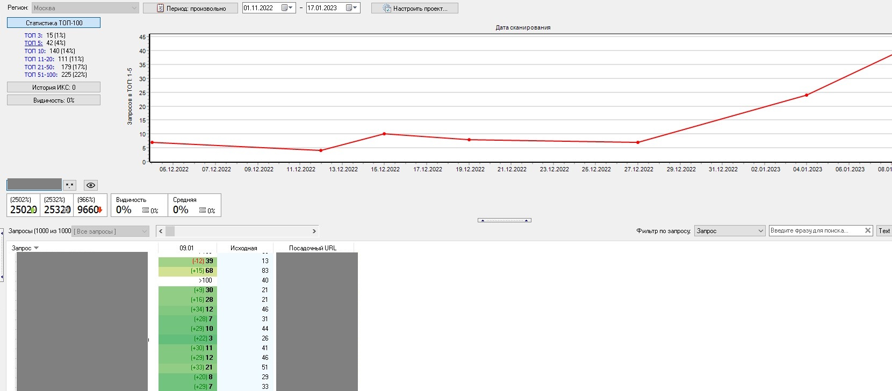The height and width of the screenshot is (391, 892).
Task: Click the Исходная value '26'
Action: (265, 338)
